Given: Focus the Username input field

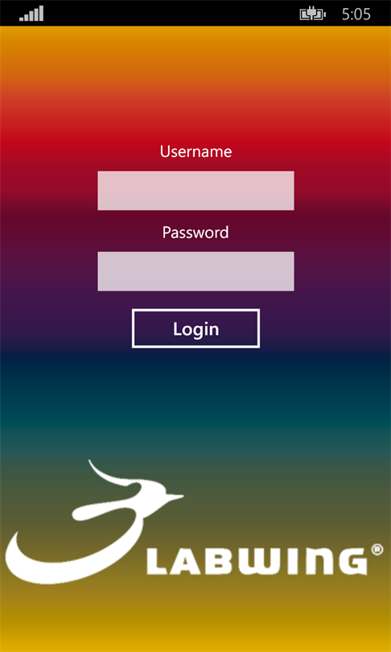Looking at the screenshot, I should click(x=195, y=191).
